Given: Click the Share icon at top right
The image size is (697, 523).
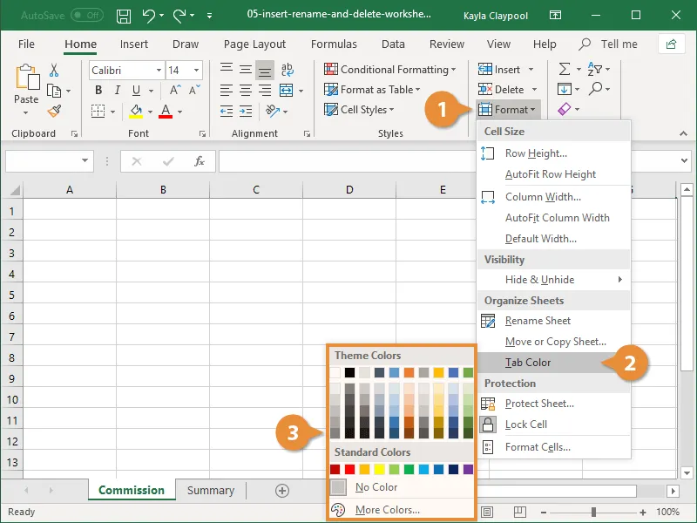Looking at the screenshot, I should 671,44.
